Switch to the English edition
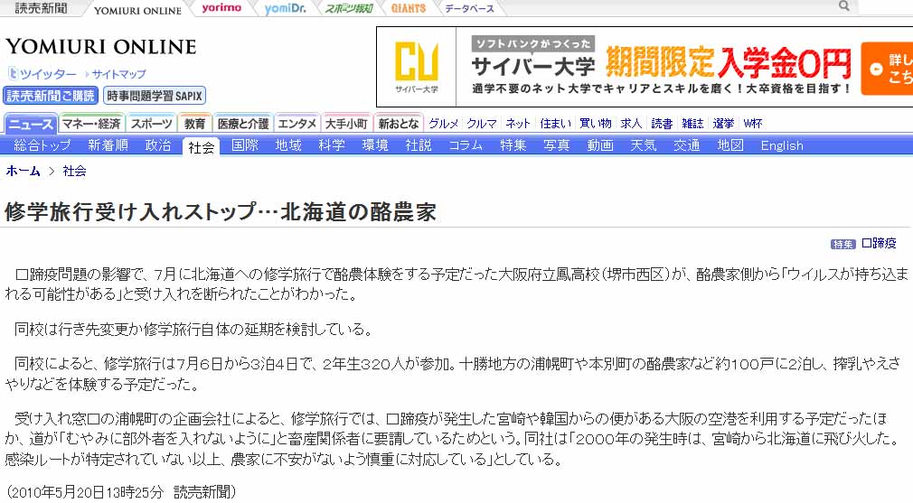The height and width of the screenshot is (503, 913). [x=781, y=145]
